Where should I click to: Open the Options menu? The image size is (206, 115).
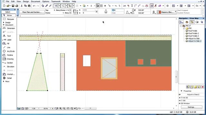pos(46,1)
